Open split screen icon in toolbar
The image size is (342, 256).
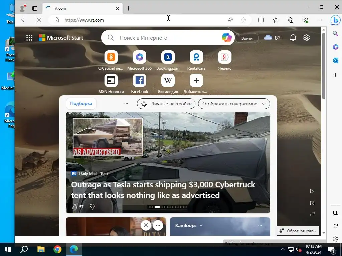(x=261, y=20)
